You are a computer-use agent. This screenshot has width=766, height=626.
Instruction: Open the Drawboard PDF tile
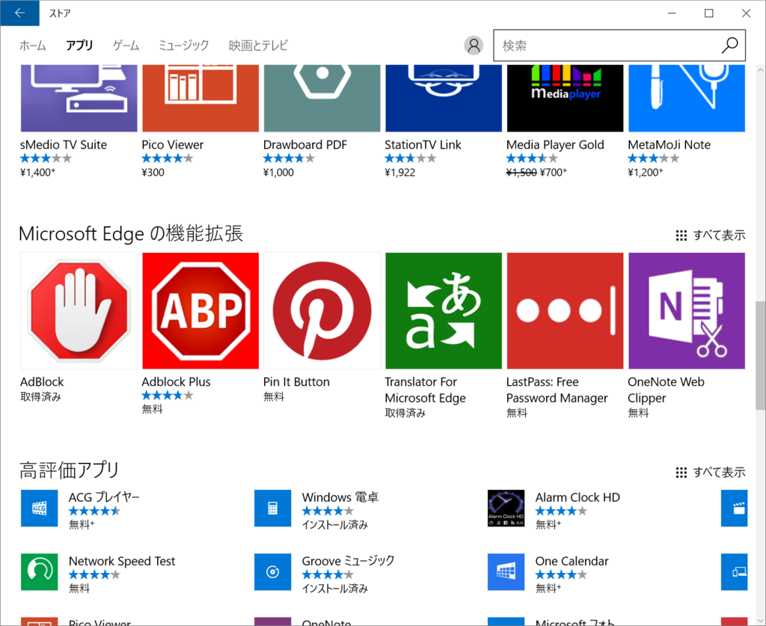point(322,98)
